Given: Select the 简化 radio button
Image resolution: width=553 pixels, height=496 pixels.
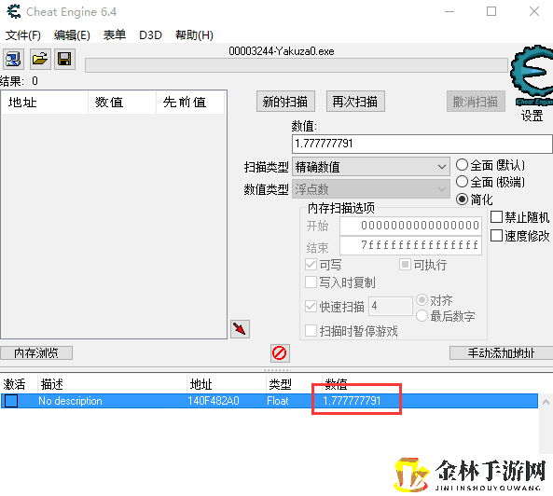Looking at the screenshot, I should click(462, 200).
